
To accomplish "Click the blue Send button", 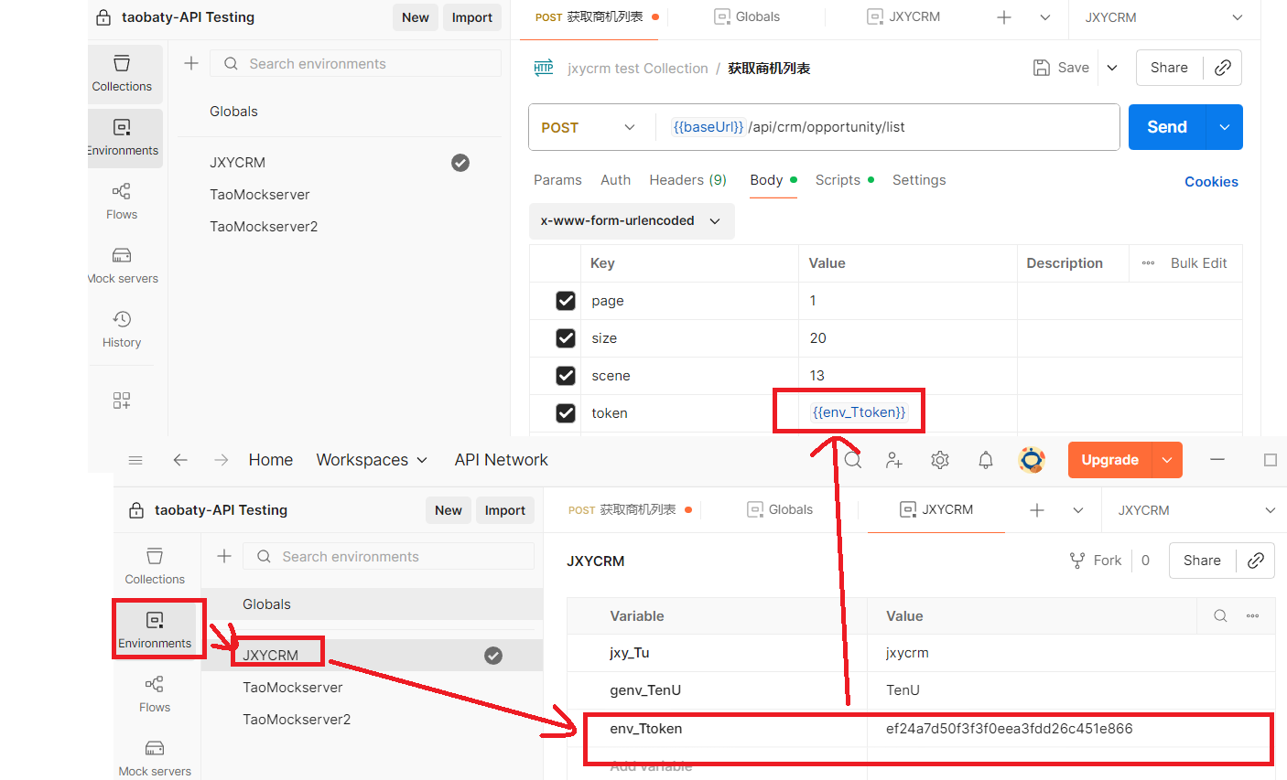I will tap(1167, 127).
